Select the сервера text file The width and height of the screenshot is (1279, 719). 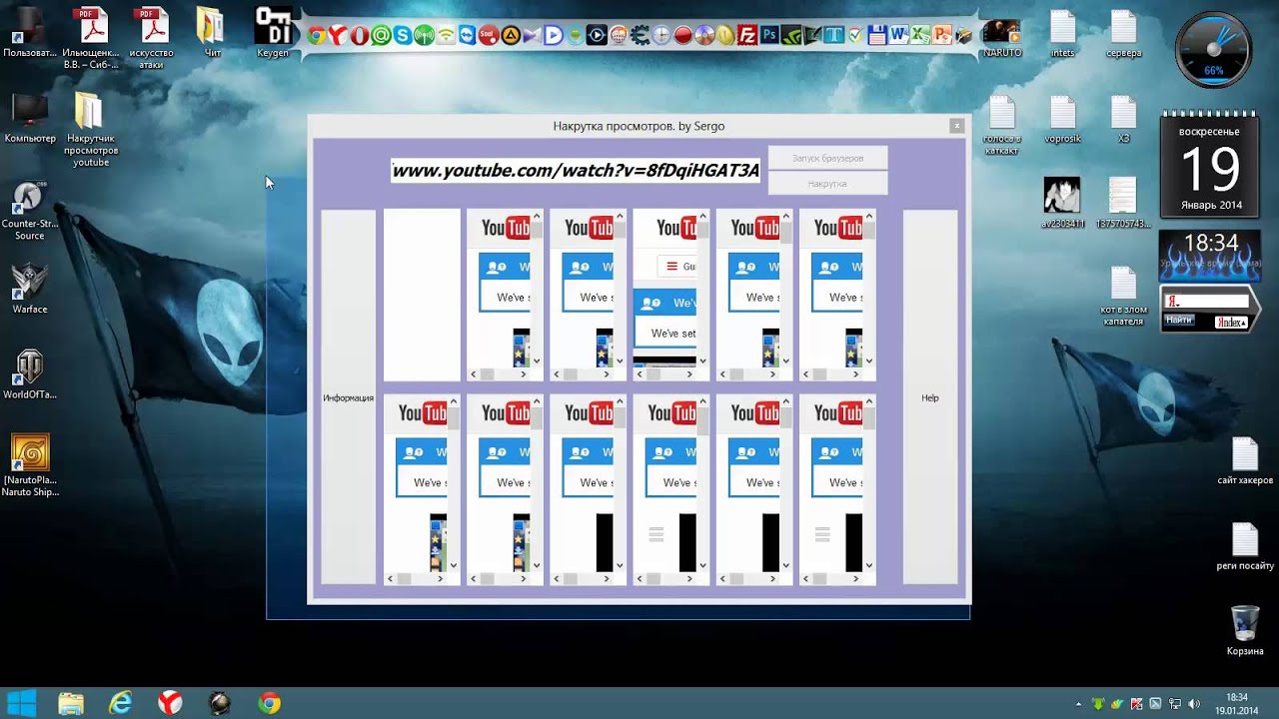click(1124, 34)
